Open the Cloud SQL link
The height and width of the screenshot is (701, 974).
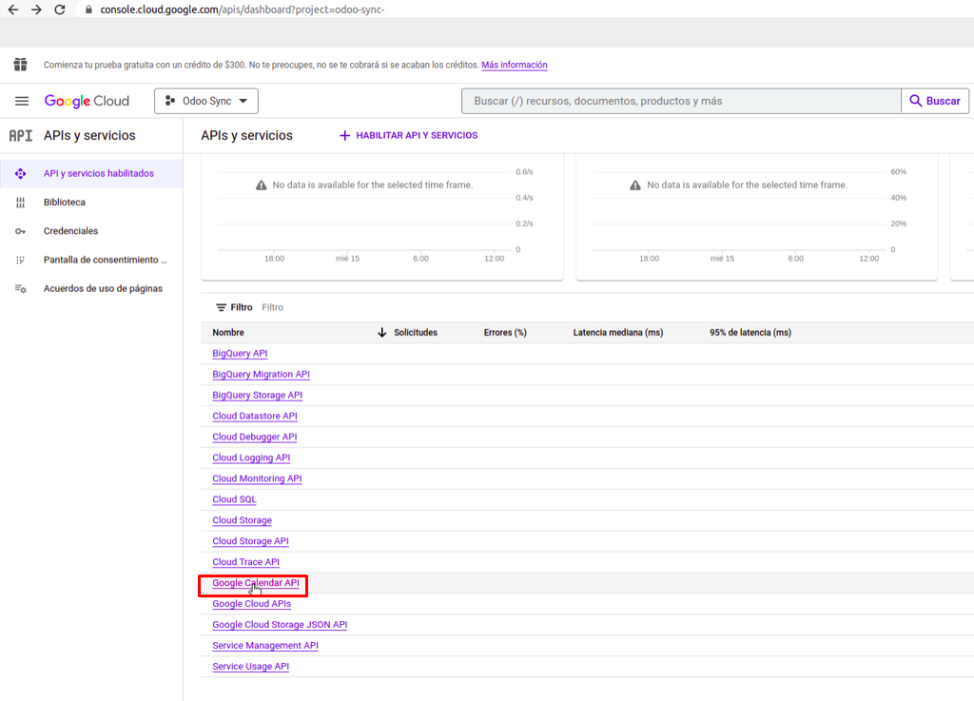click(x=234, y=499)
